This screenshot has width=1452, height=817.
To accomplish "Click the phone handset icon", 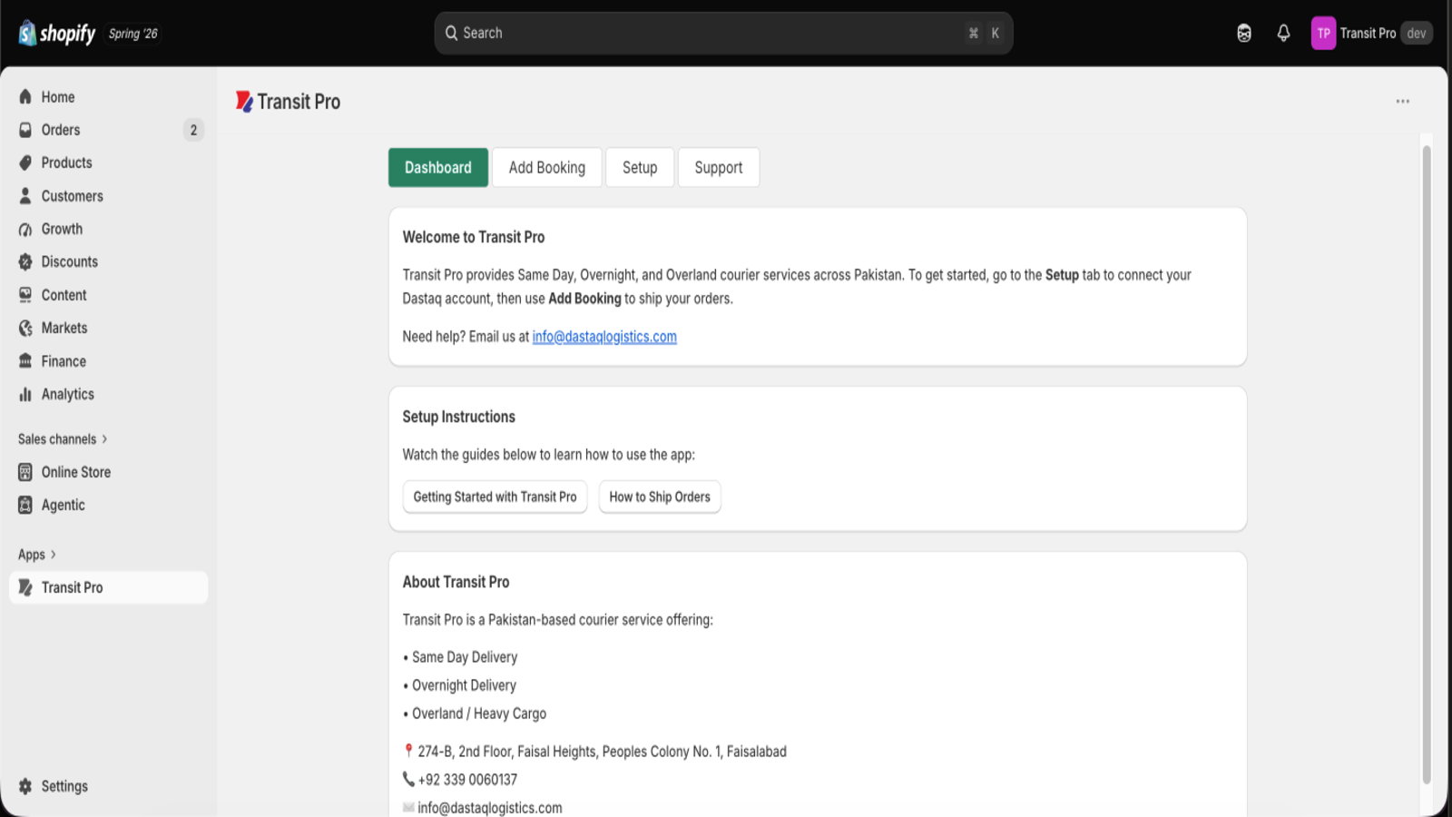I will 408,779.
